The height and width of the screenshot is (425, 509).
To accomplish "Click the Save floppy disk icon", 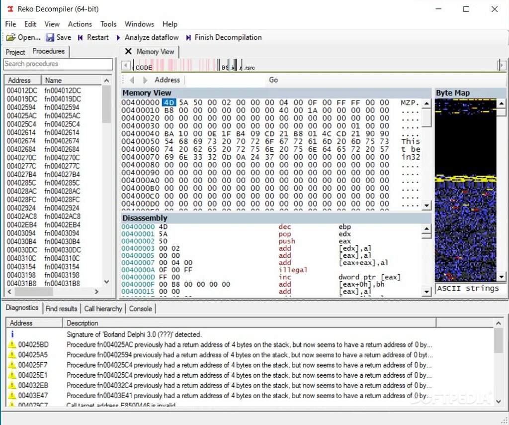I will pos(50,37).
